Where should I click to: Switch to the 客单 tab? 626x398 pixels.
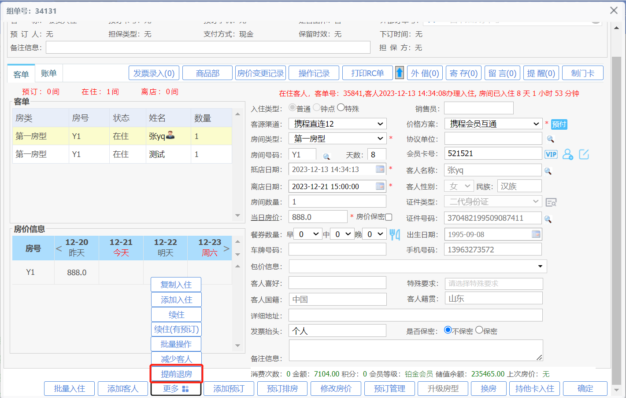[21, 74]
